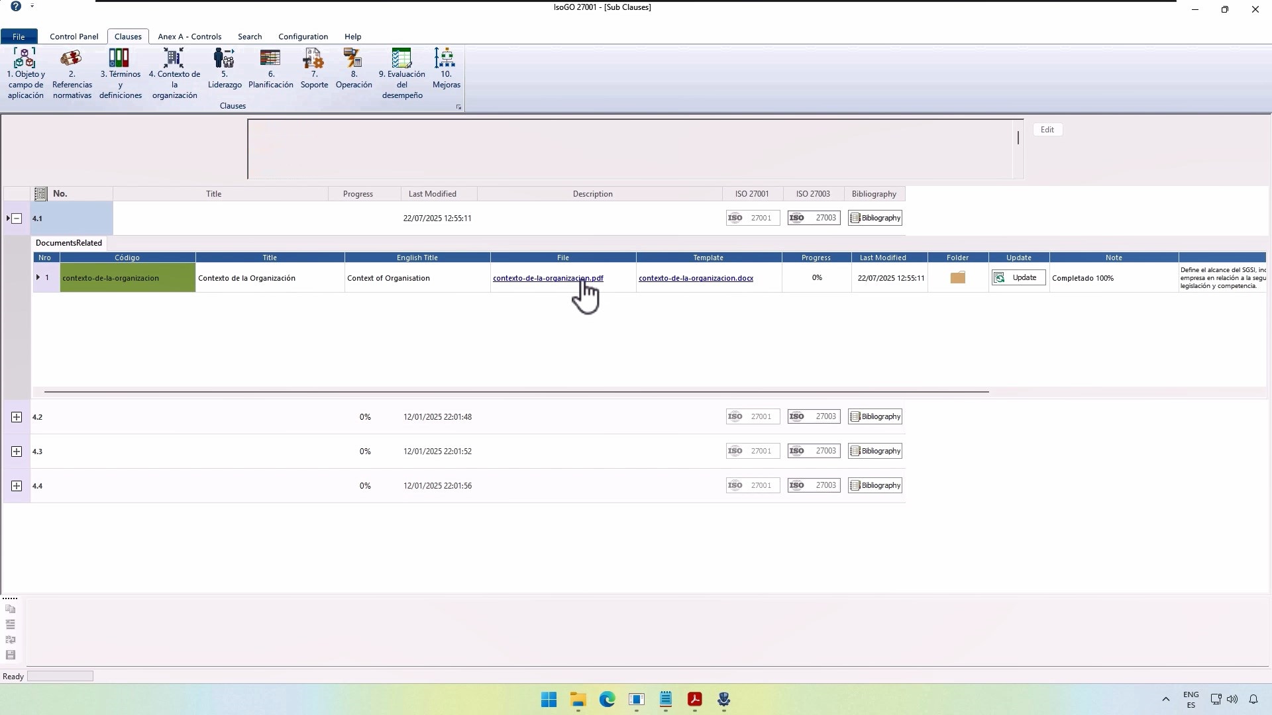Image resolution: width=1272 pixels, height=715 pixels.
Task: Open clause 2 Referencias normativas
Action: coord(72,73)
